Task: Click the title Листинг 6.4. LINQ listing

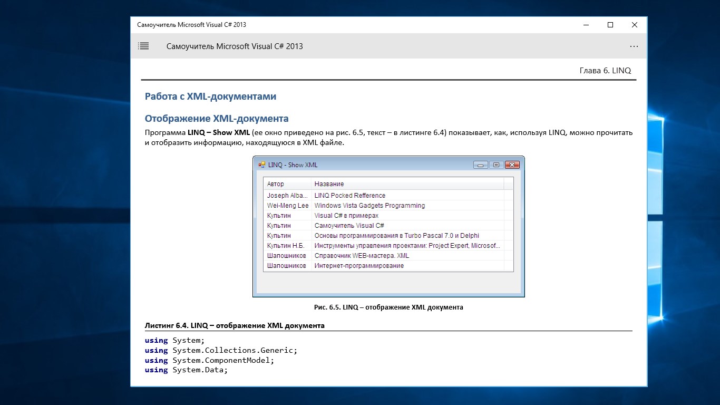Action: click(235, 325)
